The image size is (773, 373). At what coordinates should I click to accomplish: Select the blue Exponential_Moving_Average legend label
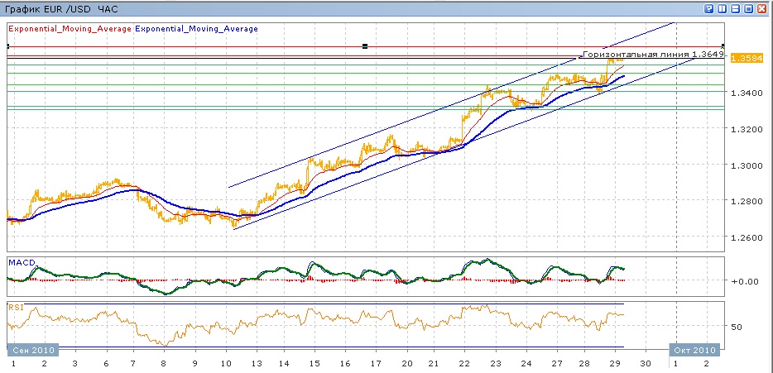click(x=196, y=28)
